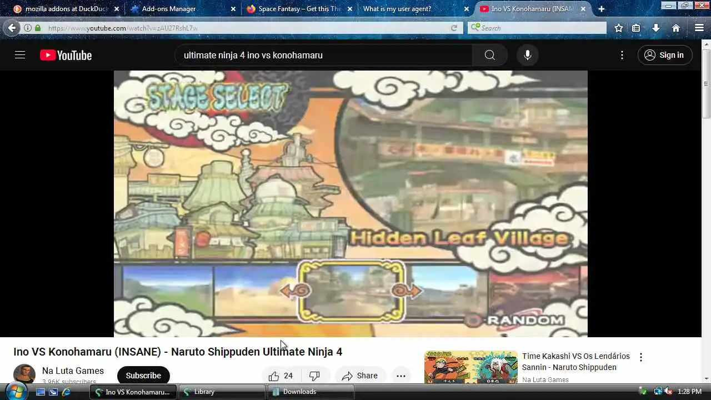
Task: Open Time Kakashi VS Os Lendários video title
Action: pos(576,362)
